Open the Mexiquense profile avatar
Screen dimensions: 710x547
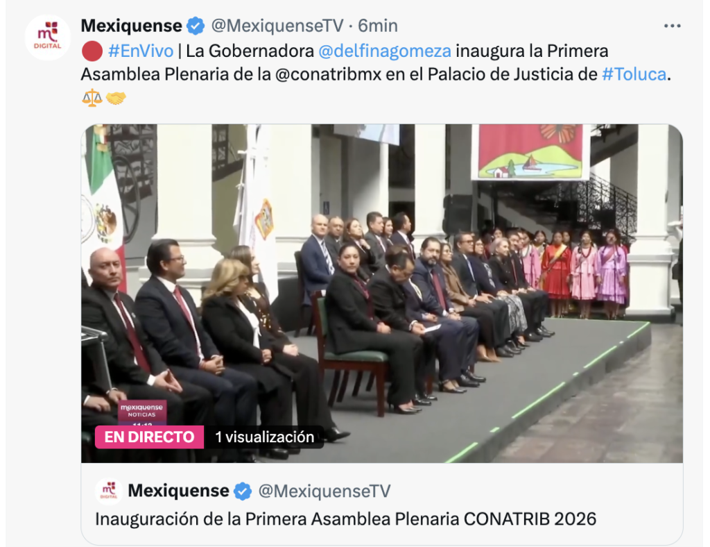click(x=48, y=37)
